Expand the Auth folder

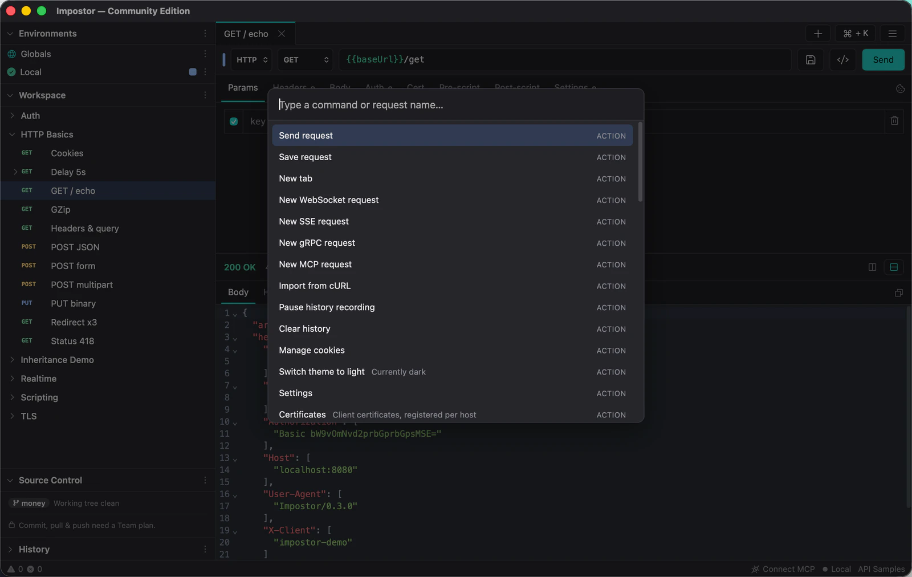12,116
